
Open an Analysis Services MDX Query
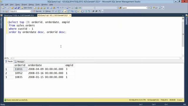(38, 8)
